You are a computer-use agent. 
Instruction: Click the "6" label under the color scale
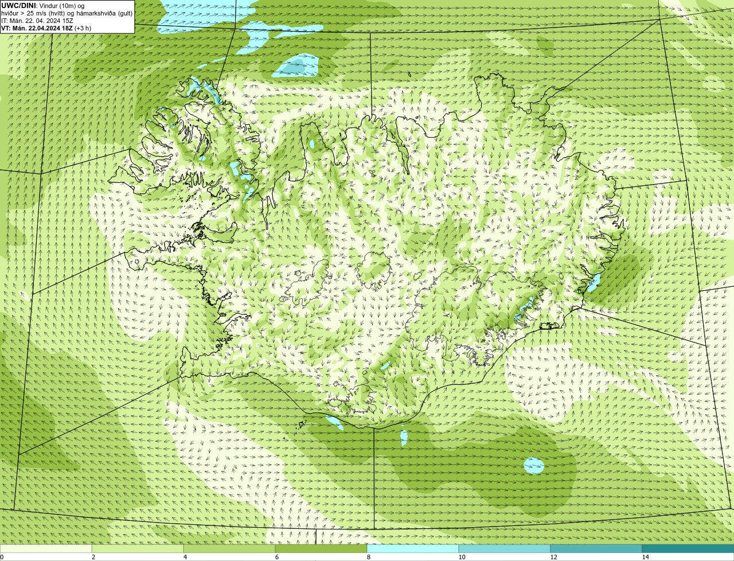(x=276, y=557)
